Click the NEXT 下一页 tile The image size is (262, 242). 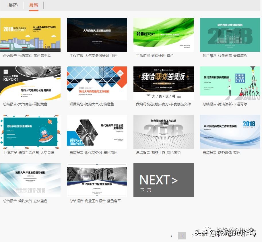click(x=163, y=180)
